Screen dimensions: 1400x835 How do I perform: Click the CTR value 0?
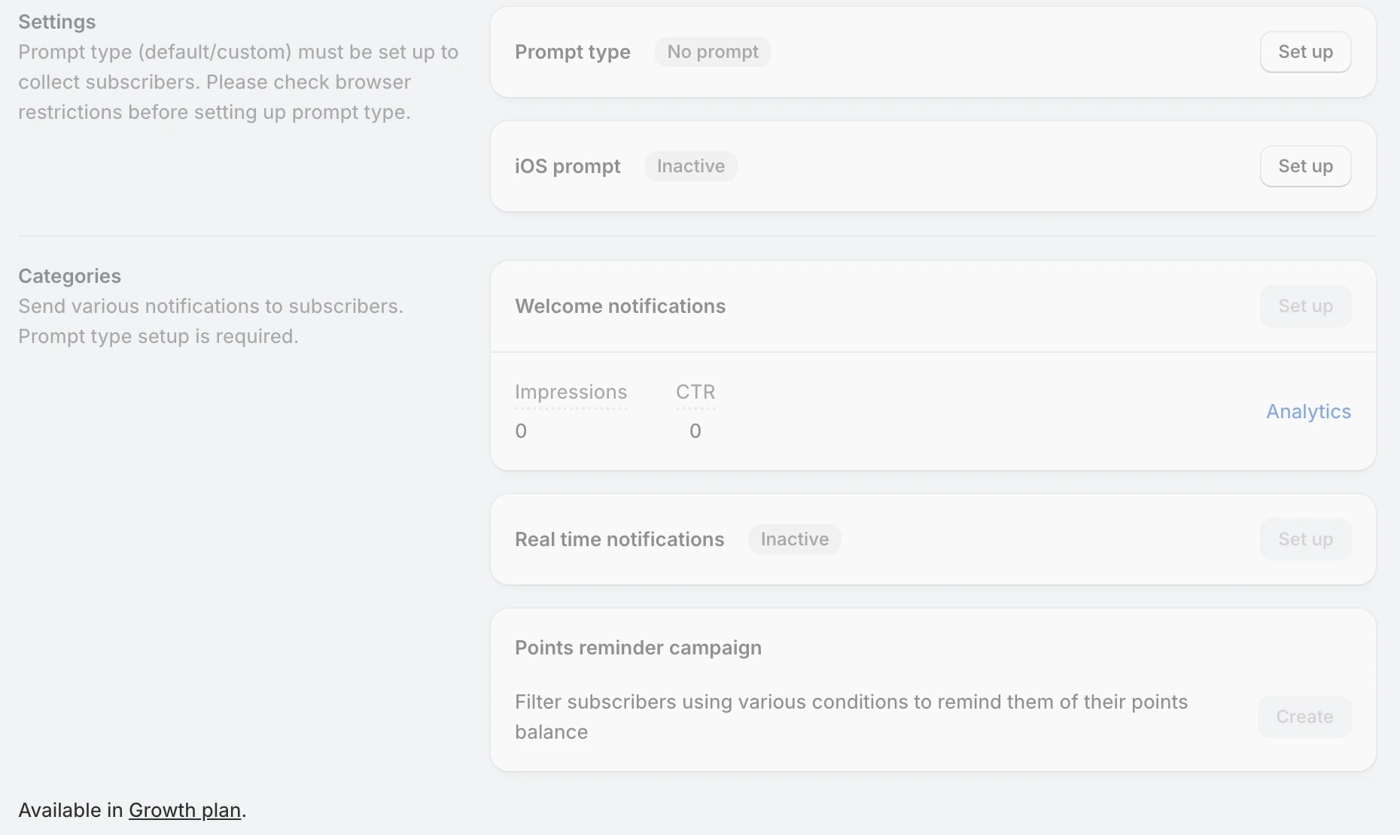tap(695, 431)
